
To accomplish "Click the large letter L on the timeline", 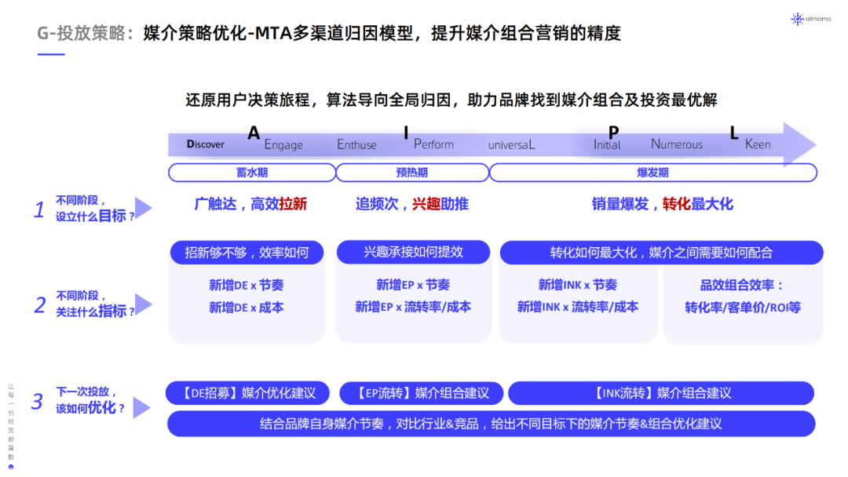I will tap(734, 133).
